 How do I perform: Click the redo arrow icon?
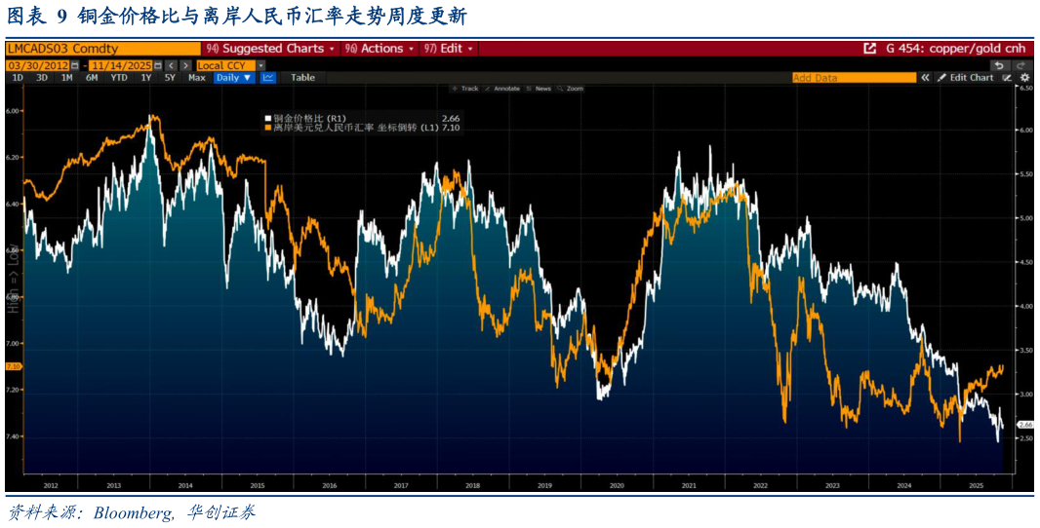tap(1022, 65)
